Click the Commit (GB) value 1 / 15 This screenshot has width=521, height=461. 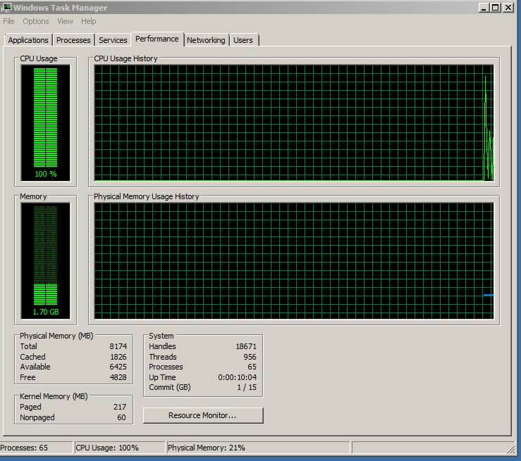pyautogui.click(x=247, y=387)
